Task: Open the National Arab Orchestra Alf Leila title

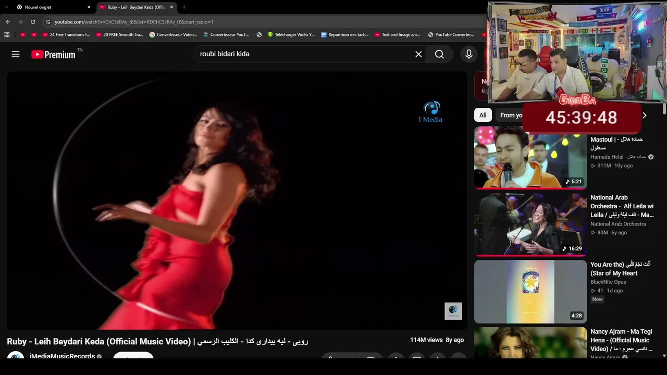Action: point(622,206)
